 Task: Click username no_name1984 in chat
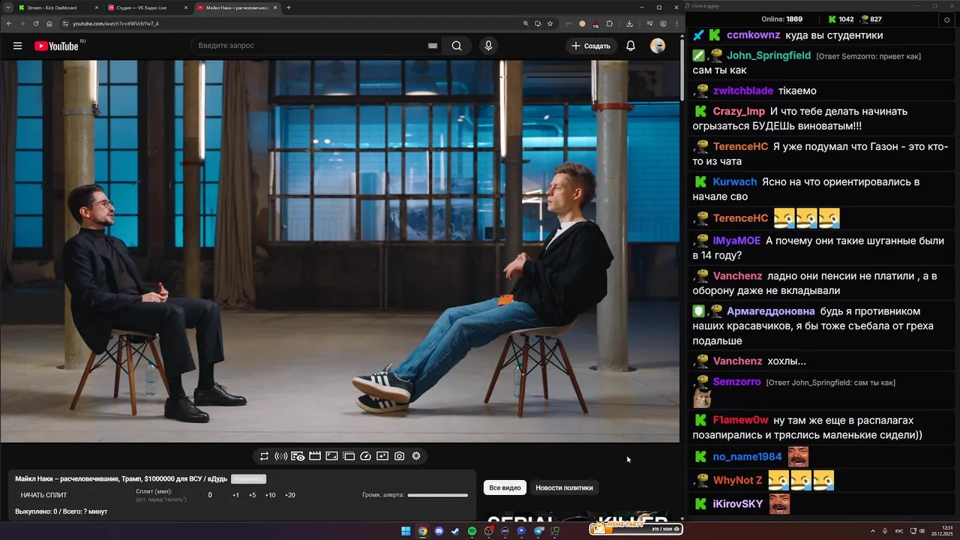coord(747,457)
